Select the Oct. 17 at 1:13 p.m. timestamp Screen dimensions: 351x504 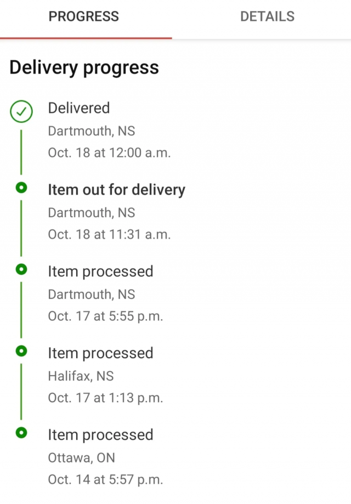tap(105, 398)
